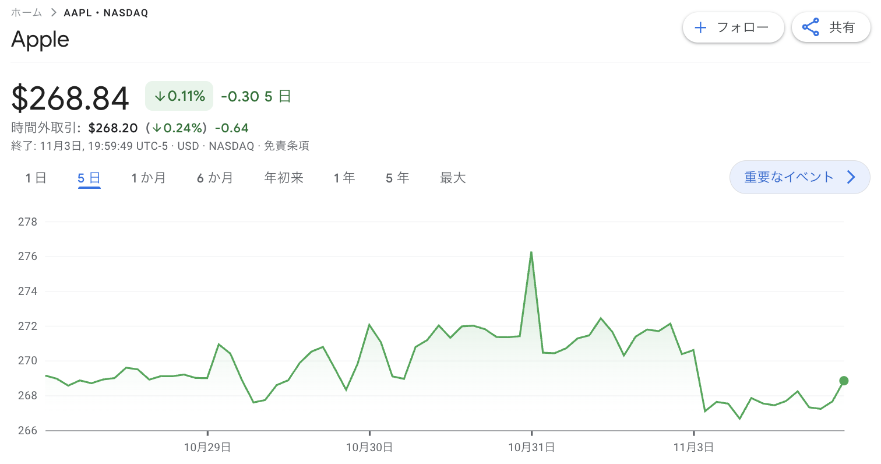
Task: Click the down arrow in the 0.11% badge
Action: click(160, 96)
